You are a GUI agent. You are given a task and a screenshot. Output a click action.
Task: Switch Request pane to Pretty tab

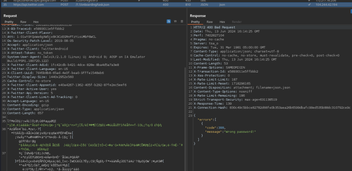[x=9, y=22]
